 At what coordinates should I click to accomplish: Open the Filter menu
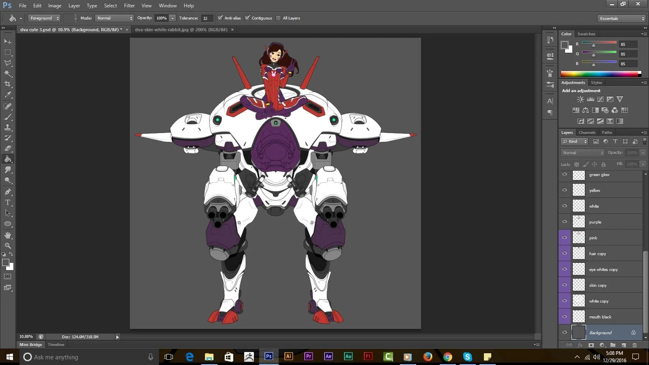pyautogui.click(x=129, y=6)
